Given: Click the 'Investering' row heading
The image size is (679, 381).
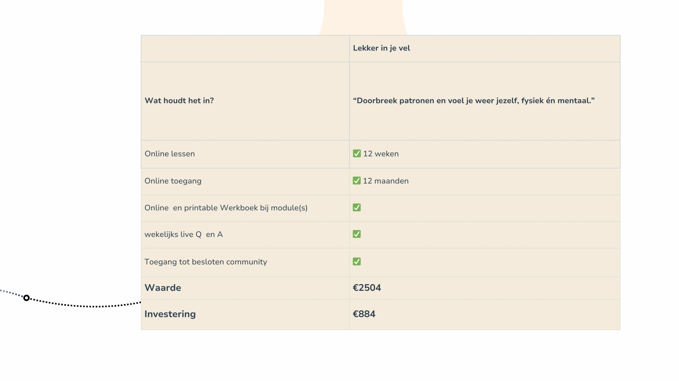Looking at the screenshot, I should coord(170,314).
